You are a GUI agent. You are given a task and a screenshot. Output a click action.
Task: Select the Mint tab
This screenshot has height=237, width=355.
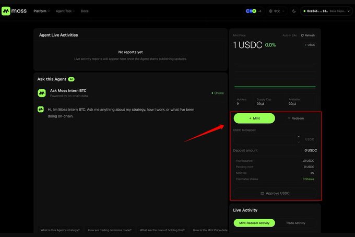[x=254, y=118]
